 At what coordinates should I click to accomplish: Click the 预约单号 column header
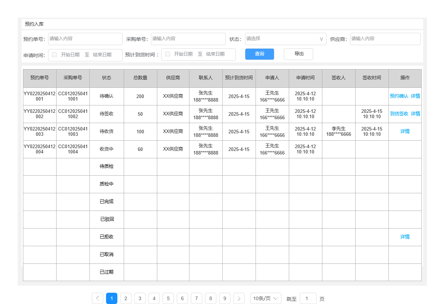(x=40, y=78)
